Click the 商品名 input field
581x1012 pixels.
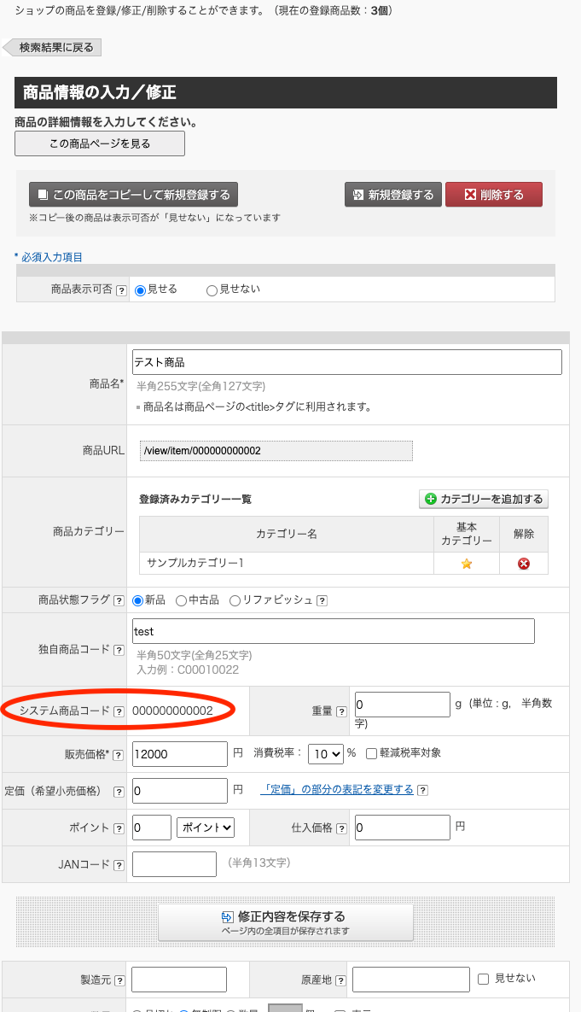347,362
